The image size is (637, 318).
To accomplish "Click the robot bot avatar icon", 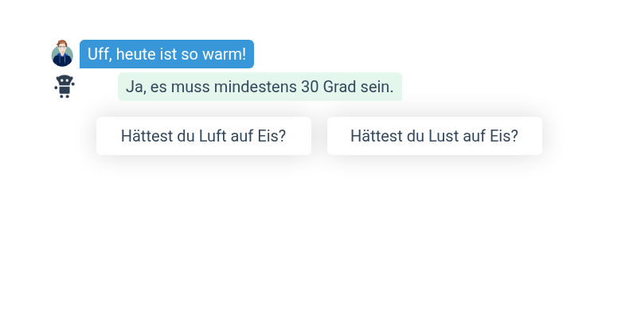I will coord(64,86).
